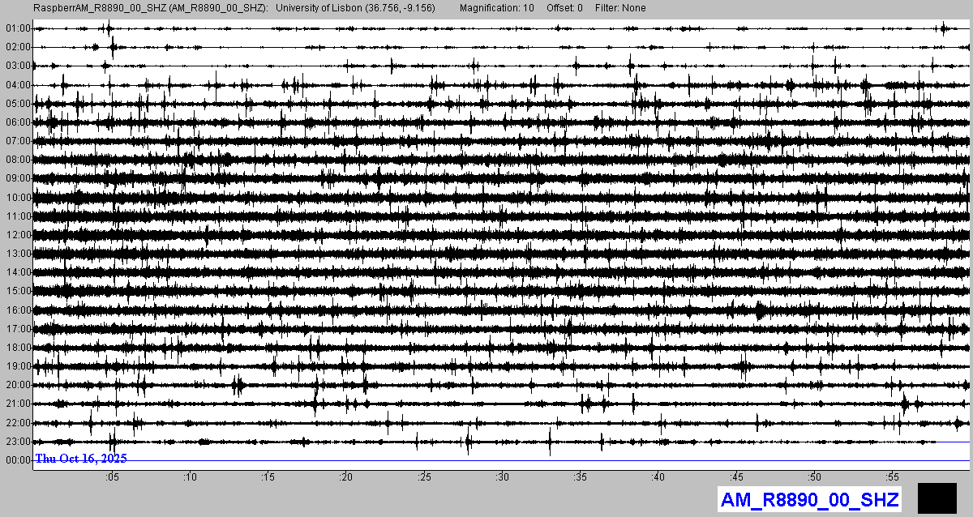Click the 00:00 hour row label
This screenshot has width=973, height=517.
tap(17, 460)
